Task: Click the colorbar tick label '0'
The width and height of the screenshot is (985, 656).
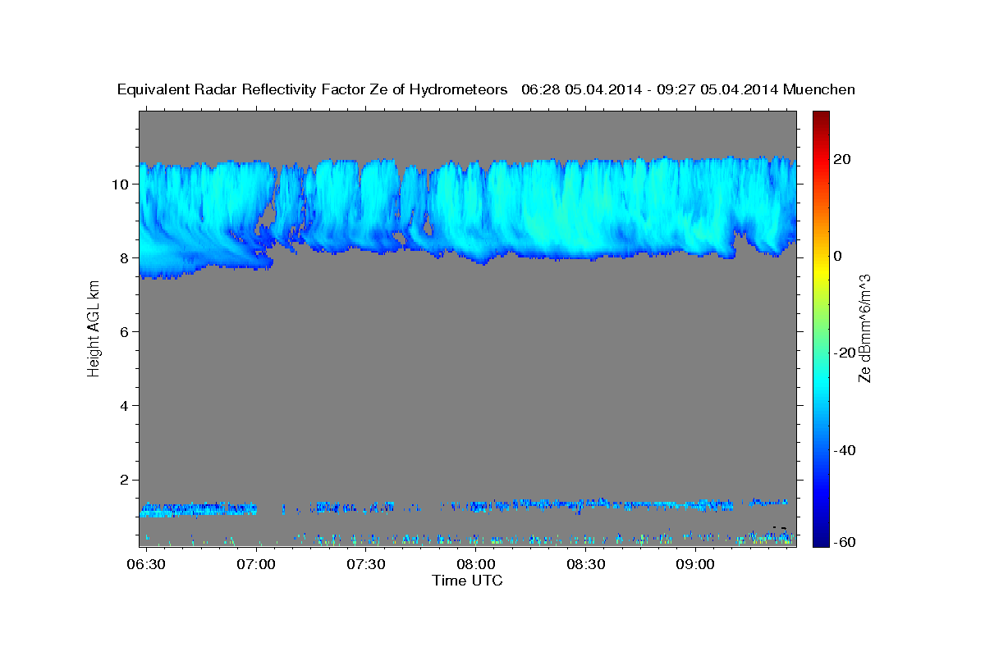Action: coord(837,256)
